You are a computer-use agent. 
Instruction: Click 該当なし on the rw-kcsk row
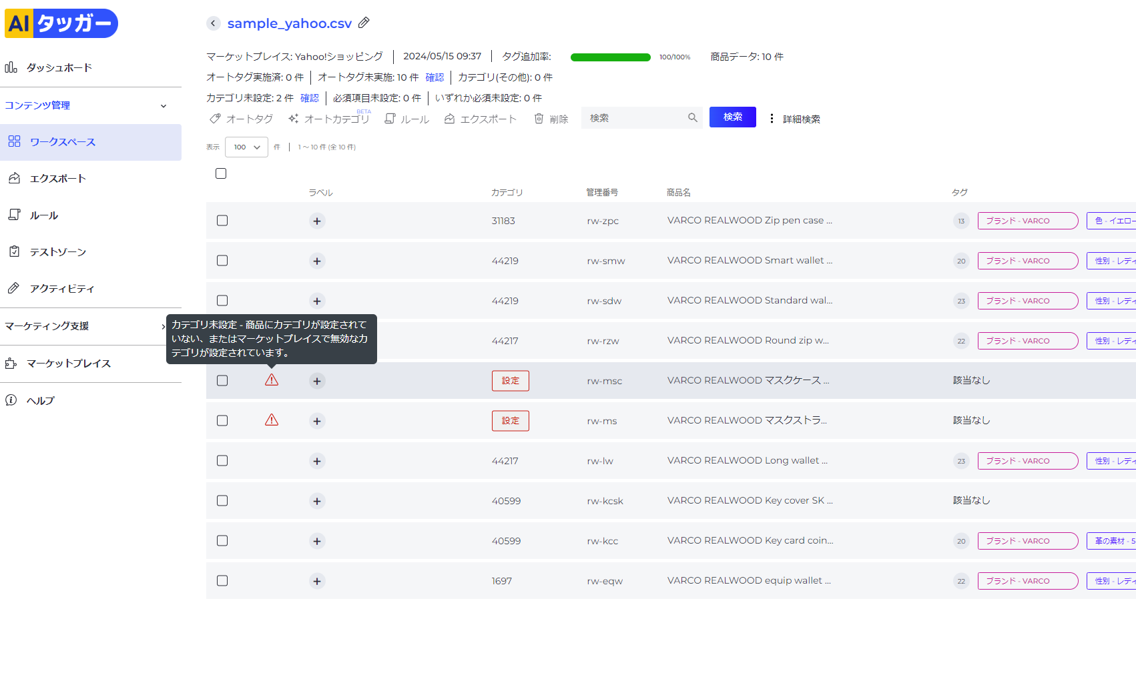pyautogui.click(x=971, y=500)
